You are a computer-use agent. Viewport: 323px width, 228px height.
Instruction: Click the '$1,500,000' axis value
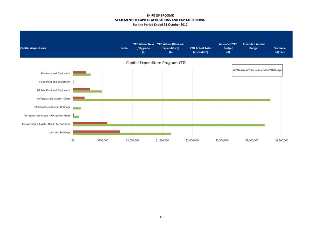pos(162,140)
